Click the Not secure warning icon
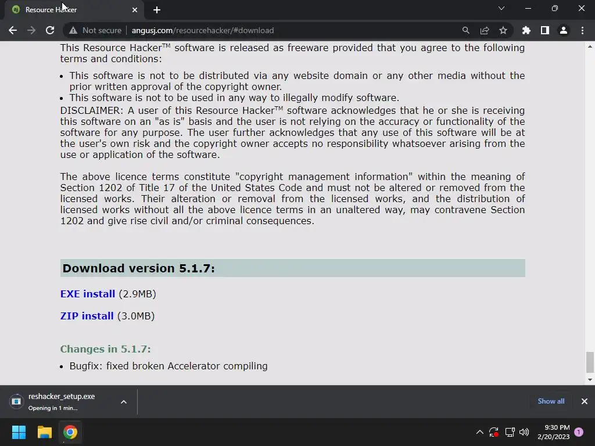 (x=73, y=30)
